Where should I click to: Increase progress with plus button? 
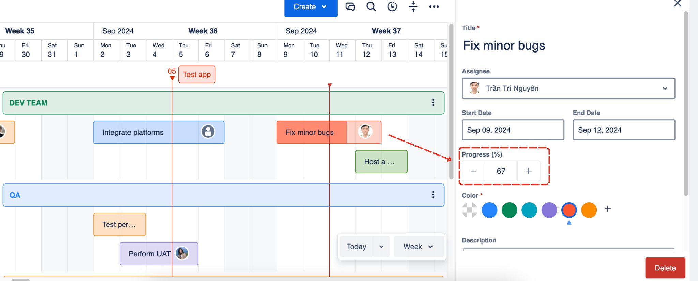click(x=528, y=171)
